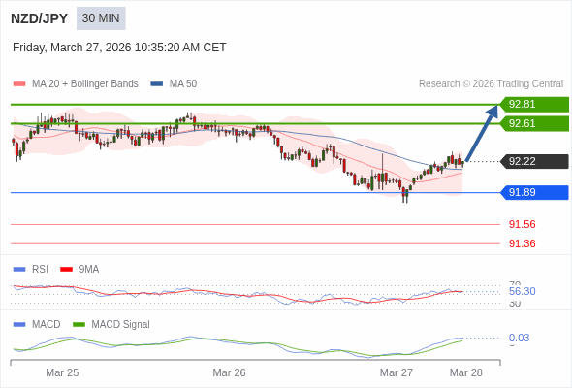The image size is (572, 388).
Task: Click the MACD Signal color swatch
Action: [x=79, y=325]
